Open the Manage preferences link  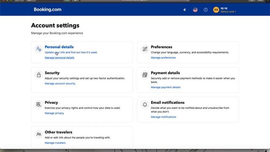[163, 57]
